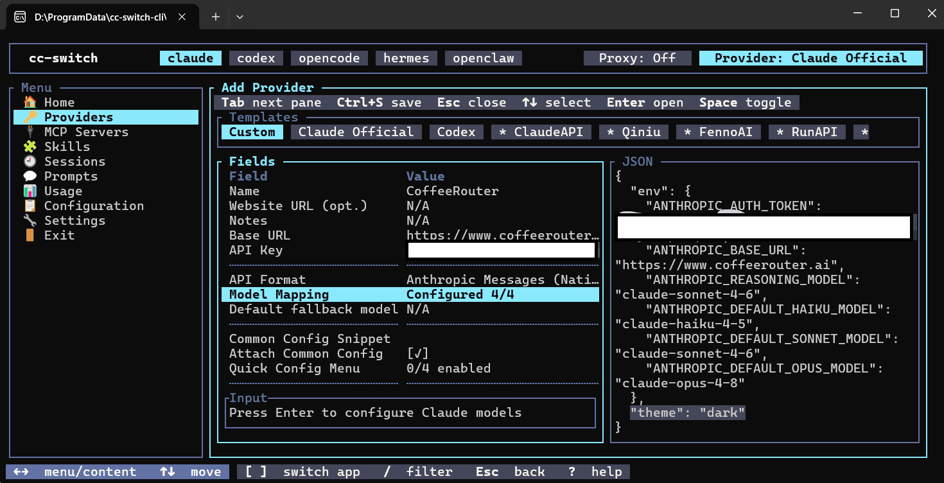Click the MCP Servers plug icon

coord(30,132)
